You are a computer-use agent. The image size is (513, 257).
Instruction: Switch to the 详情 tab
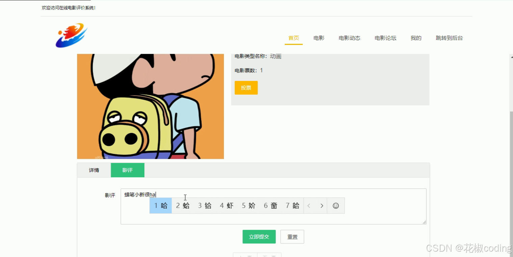pos(94,170)
